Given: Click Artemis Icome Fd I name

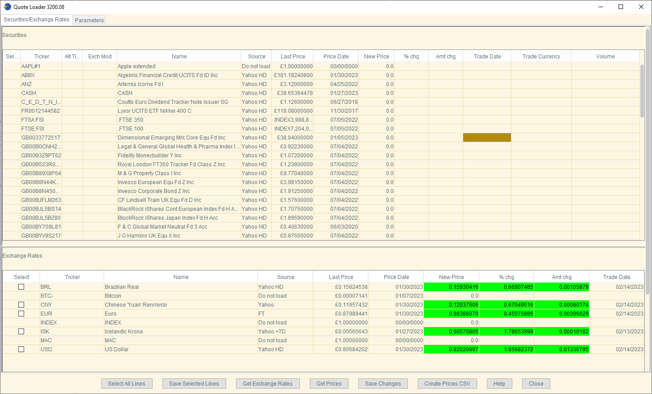Looking at the screenshot, I should pos(179,84).
